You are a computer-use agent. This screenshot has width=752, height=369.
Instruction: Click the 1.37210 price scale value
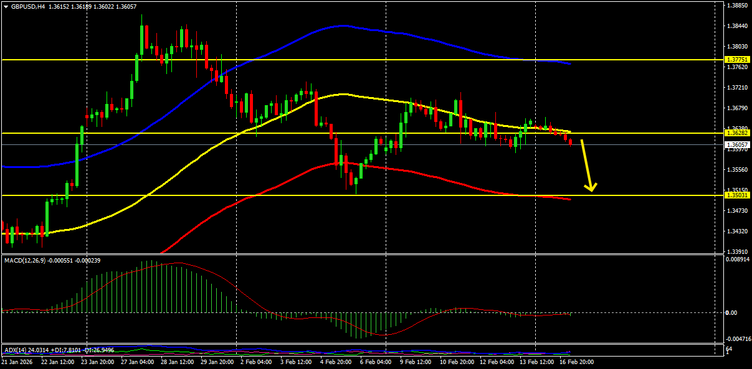[x=738, y=88]
